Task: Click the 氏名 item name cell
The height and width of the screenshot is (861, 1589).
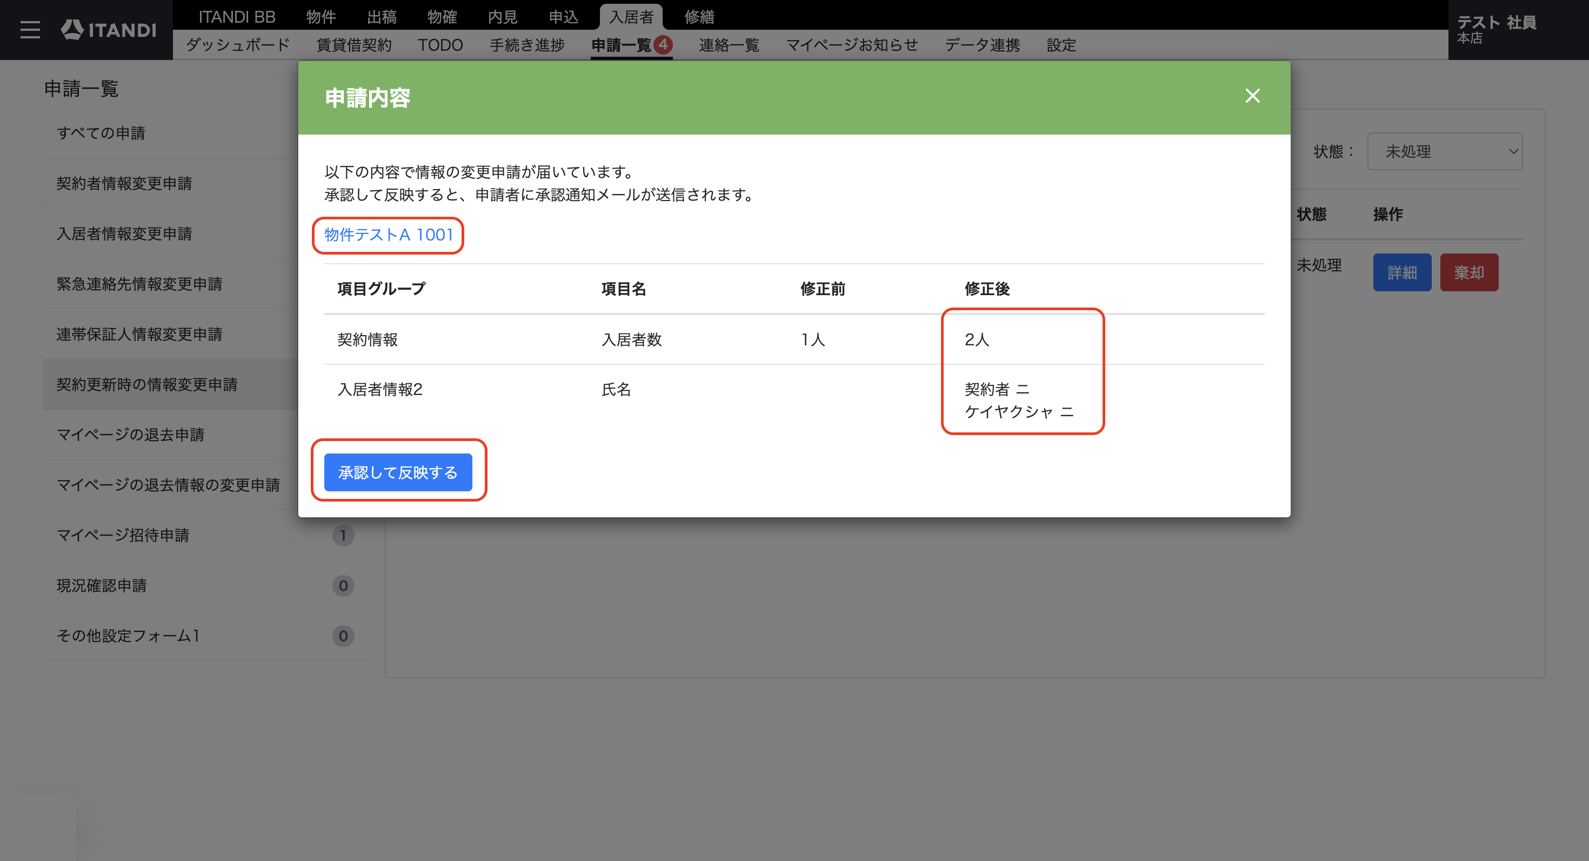Action: (x=616, y=389)
